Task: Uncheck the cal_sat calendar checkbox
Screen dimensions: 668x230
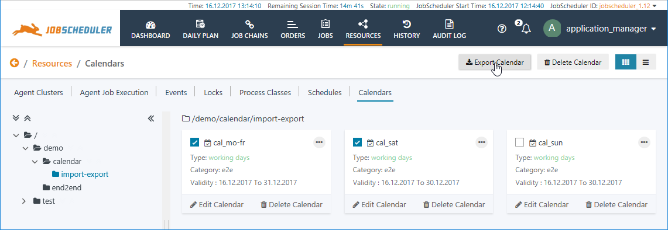Action: tap(358, 142)
